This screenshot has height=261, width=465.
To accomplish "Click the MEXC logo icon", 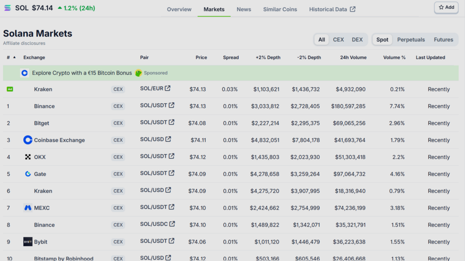I will click(27, 208).
